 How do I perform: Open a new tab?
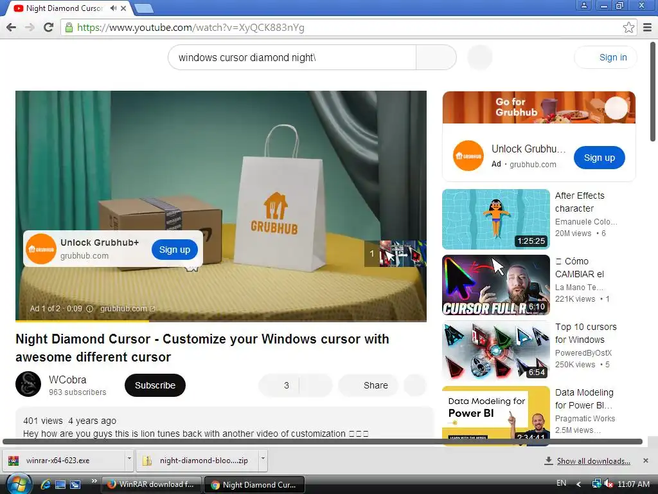[143, 8]
